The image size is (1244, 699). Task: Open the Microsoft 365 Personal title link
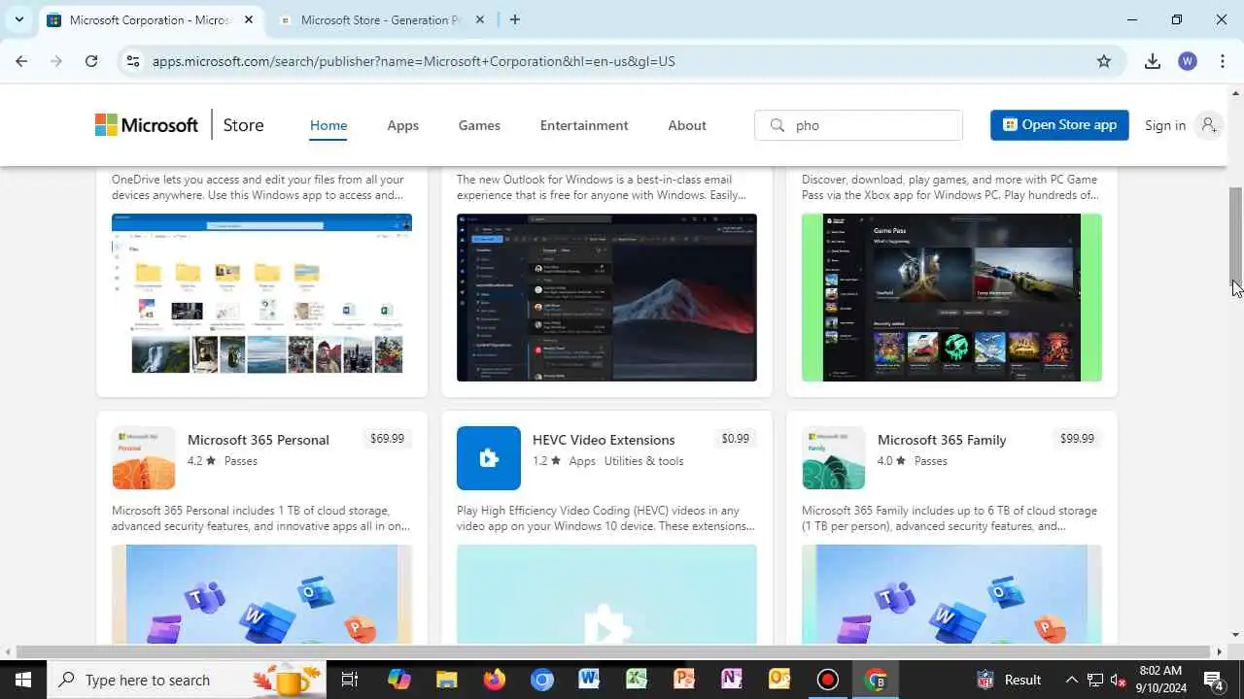tap(259, 440)
